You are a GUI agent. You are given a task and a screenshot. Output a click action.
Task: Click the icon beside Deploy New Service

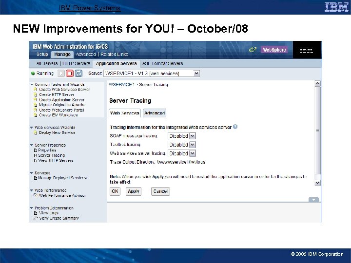36,132
